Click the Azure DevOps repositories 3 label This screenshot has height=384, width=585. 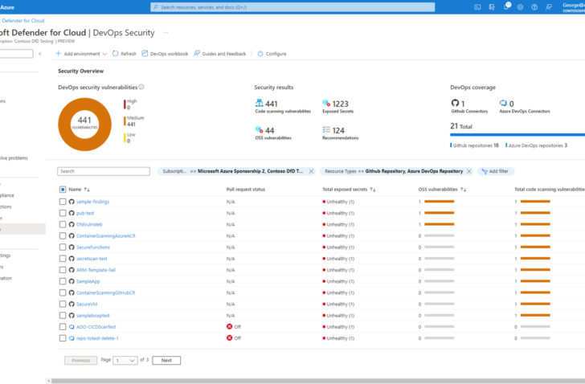[x=537, y=145]
